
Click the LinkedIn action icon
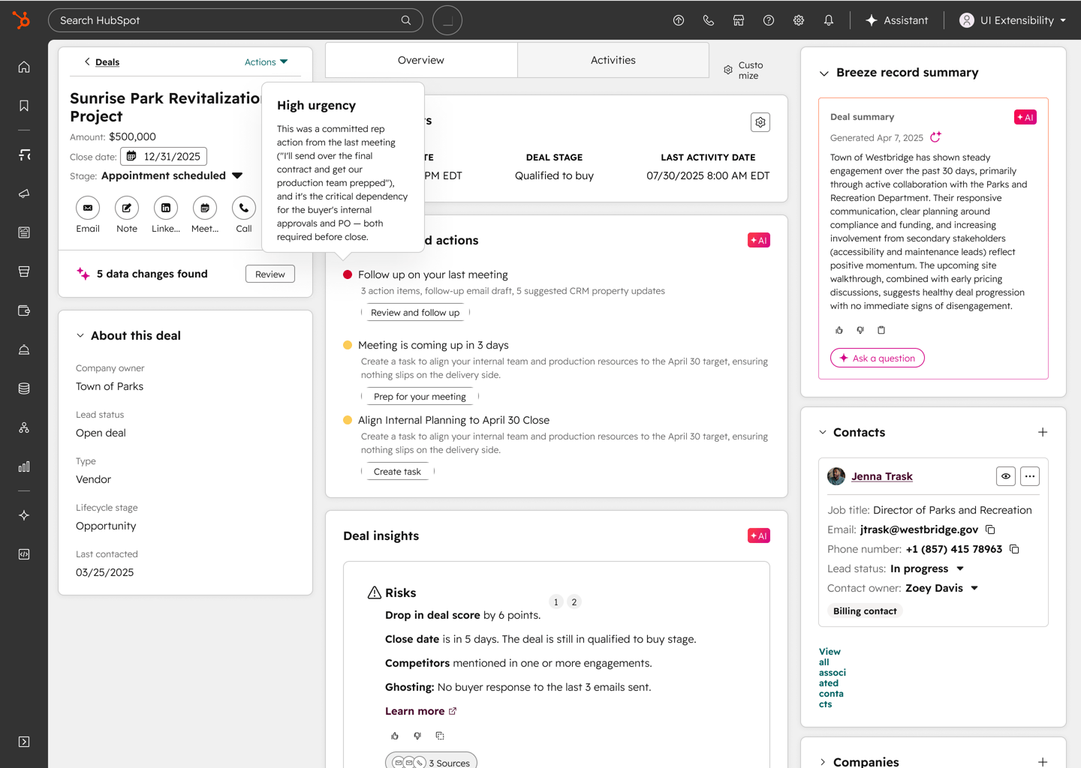coord(166,208)
